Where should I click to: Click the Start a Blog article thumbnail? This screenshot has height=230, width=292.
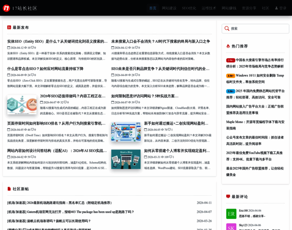click(x=126, y=159)
